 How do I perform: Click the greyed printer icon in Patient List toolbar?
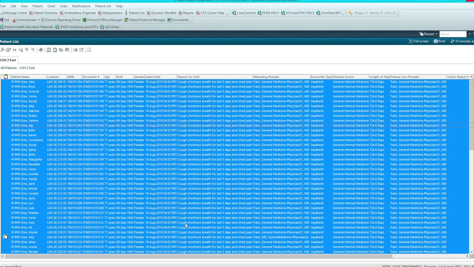click(x=89, y=50)
